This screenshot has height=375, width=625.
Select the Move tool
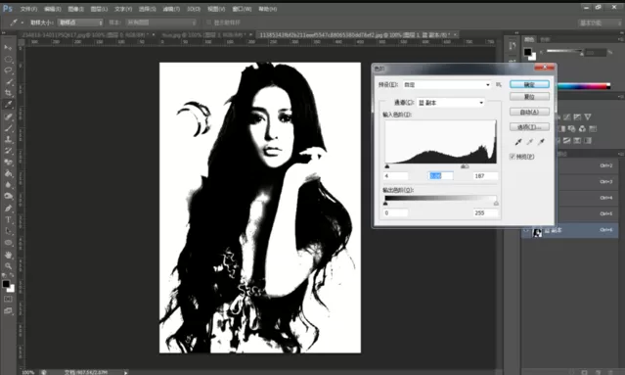(8, 47)
